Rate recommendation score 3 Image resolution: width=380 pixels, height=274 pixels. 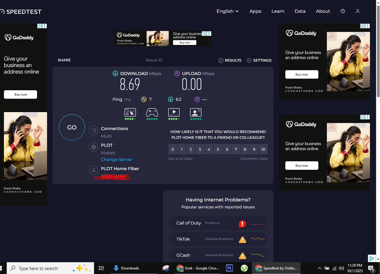pyautogui.click(x=200, y=149)
